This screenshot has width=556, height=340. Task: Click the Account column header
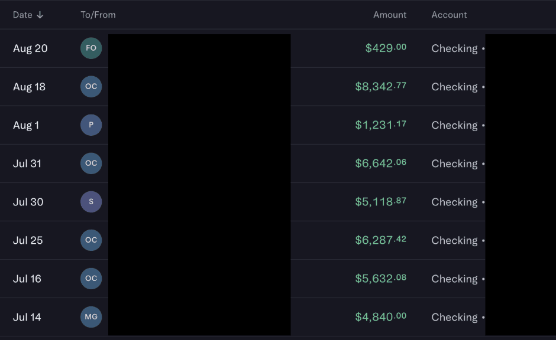pos(449,15)
